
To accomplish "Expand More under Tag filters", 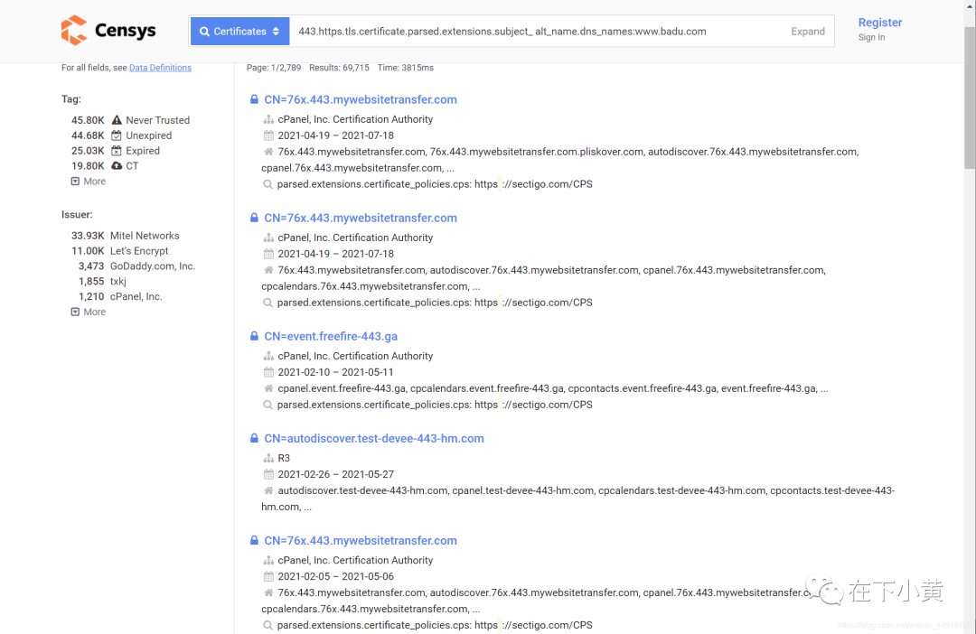I will (89, 181).
